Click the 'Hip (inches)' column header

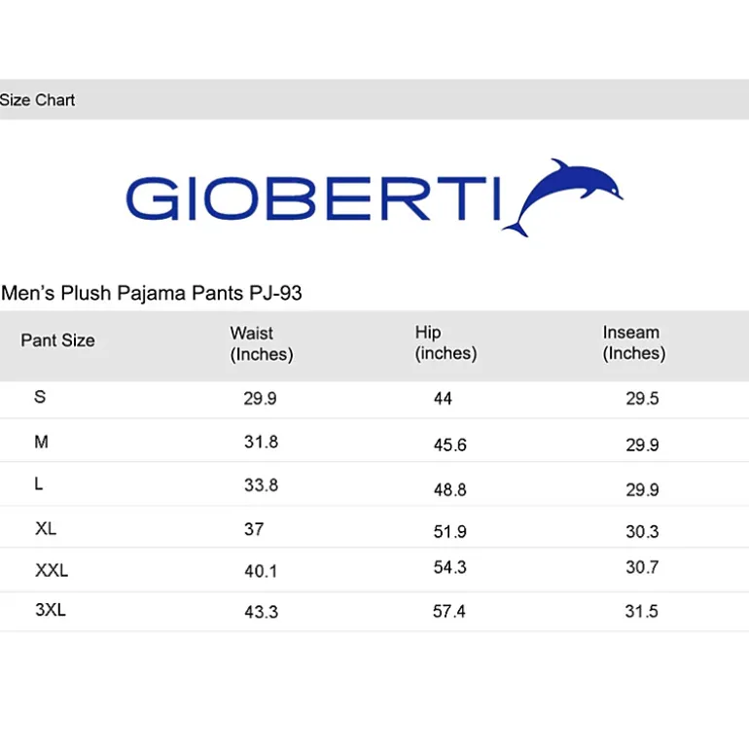[446, 343]
